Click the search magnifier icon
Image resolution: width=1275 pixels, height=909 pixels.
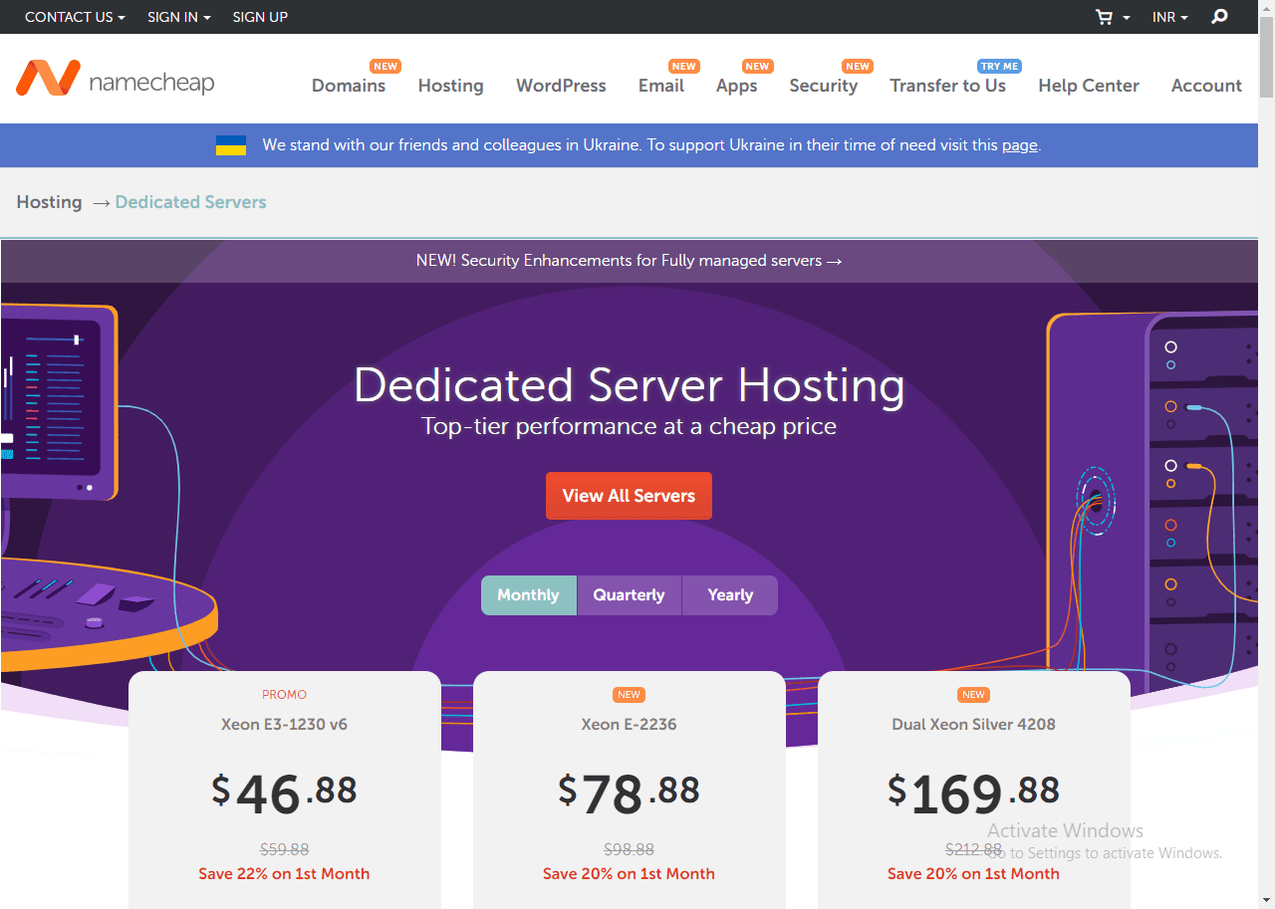(x=1219, y=17)
